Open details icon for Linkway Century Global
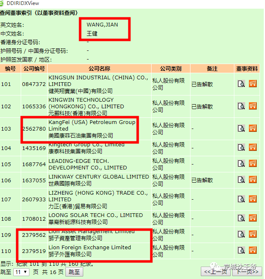Image resolution: width=265 pixels, height=279 pixels. tap(241, 180)
